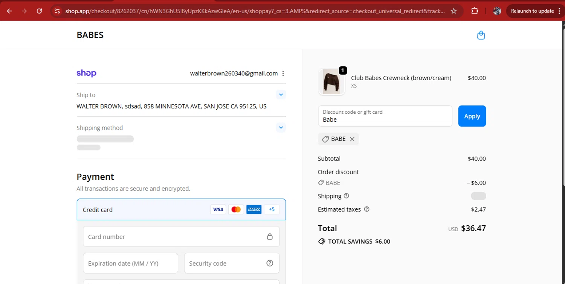
Task: Click the shop.app URL in address bar
Action: tap(255, 11)
